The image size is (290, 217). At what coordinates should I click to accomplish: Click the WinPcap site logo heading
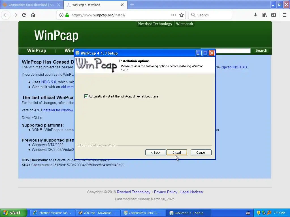pyautogui.click(x=56, y=35)
